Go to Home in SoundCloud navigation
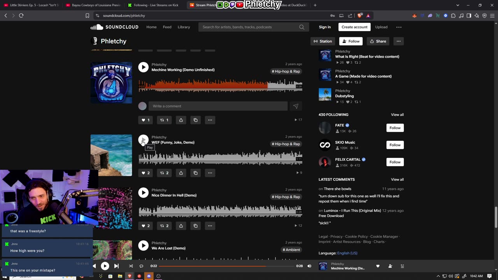 point(151,27)
